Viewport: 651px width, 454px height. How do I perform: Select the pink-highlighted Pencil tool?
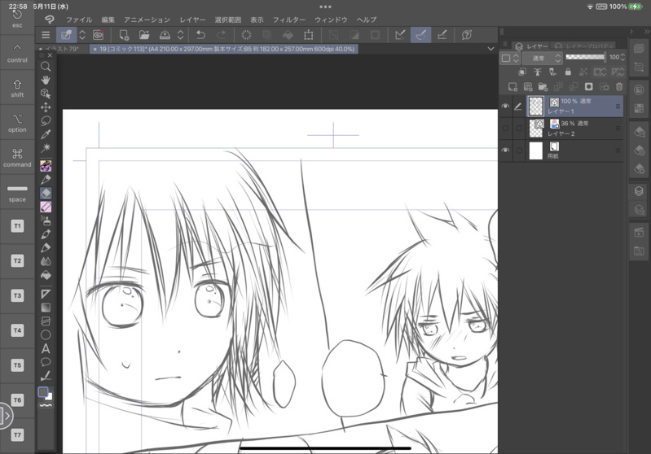[46, 207]
